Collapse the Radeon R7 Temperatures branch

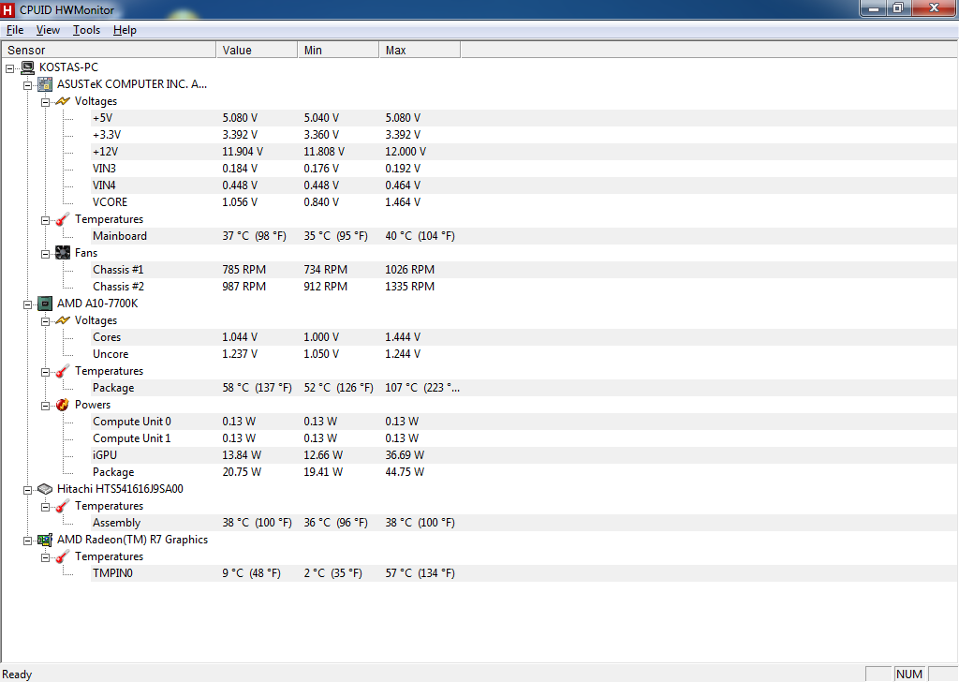(45, 557)
